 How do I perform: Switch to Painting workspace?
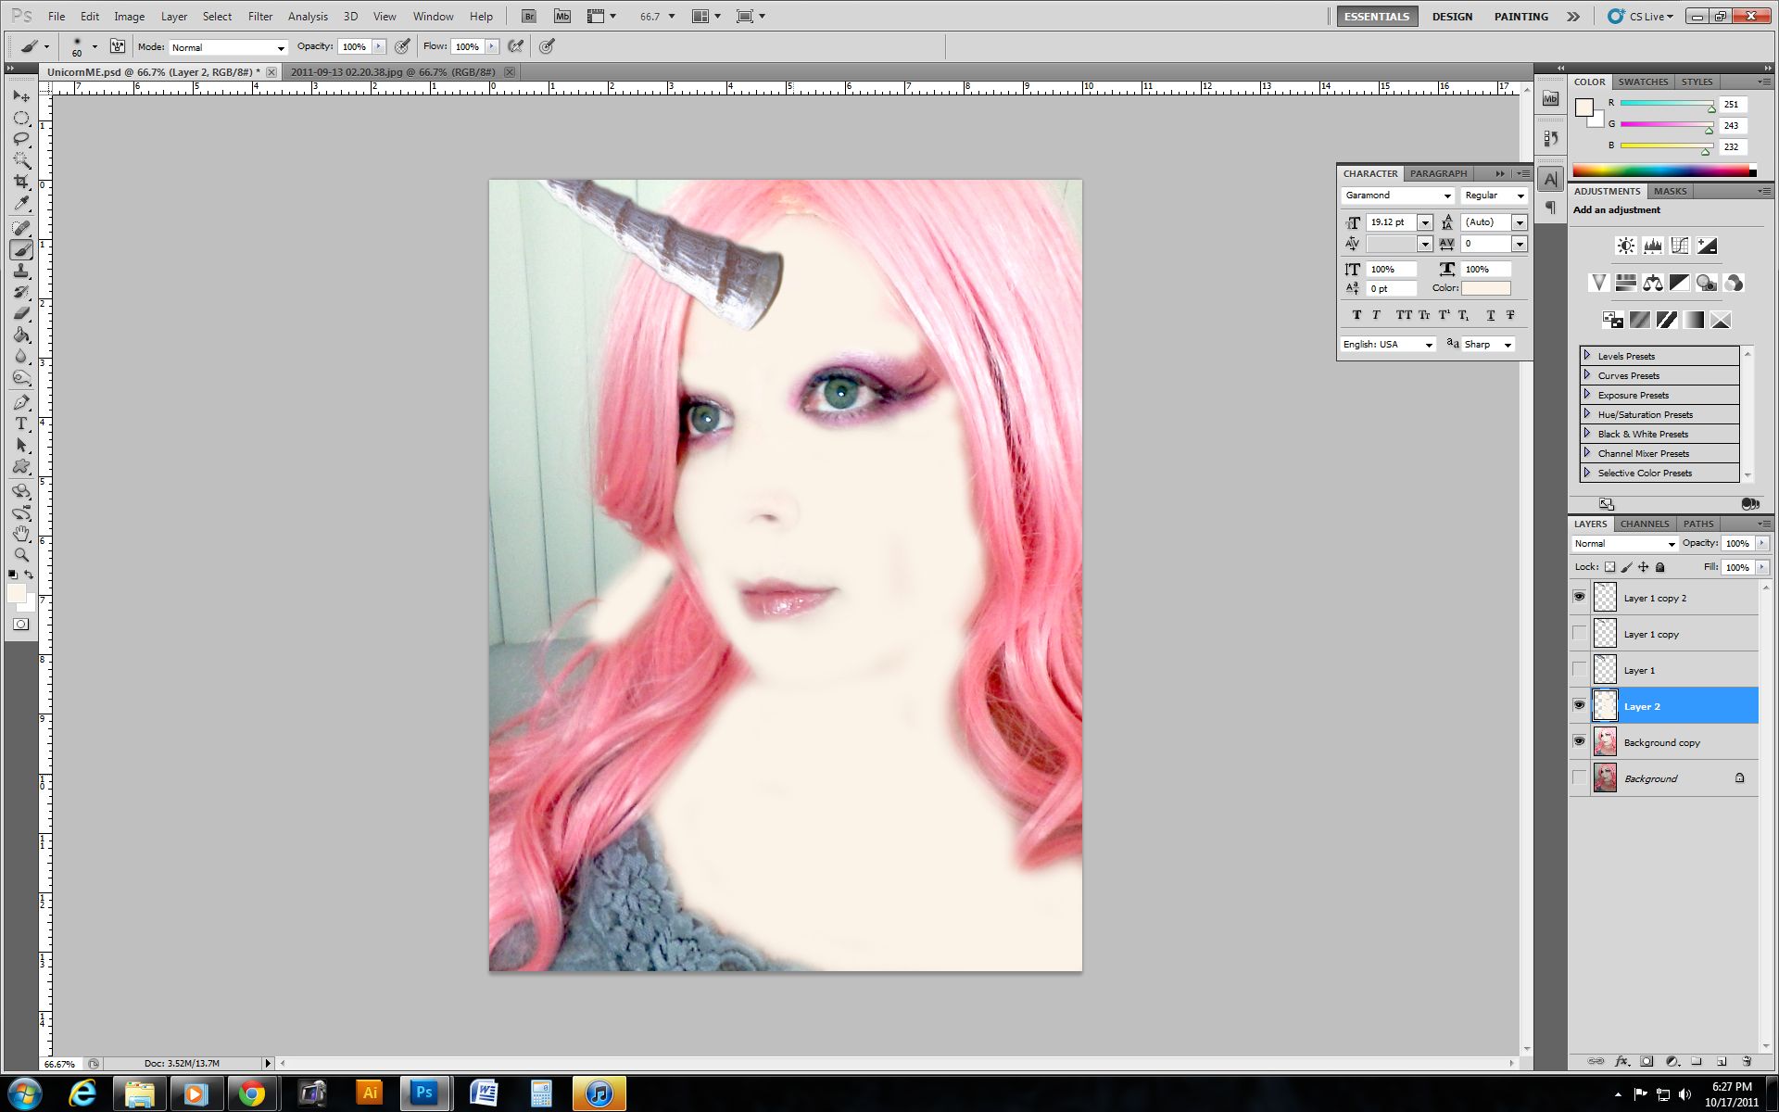(x=1520, y=17)
